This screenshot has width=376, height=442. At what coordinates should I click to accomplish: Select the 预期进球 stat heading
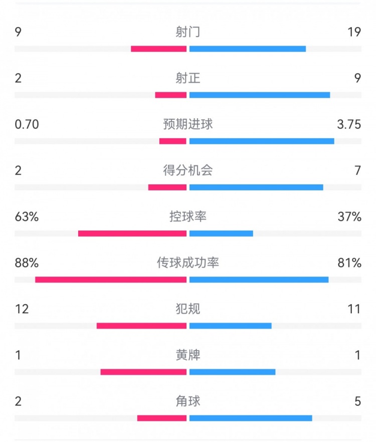tap(188, 124)
